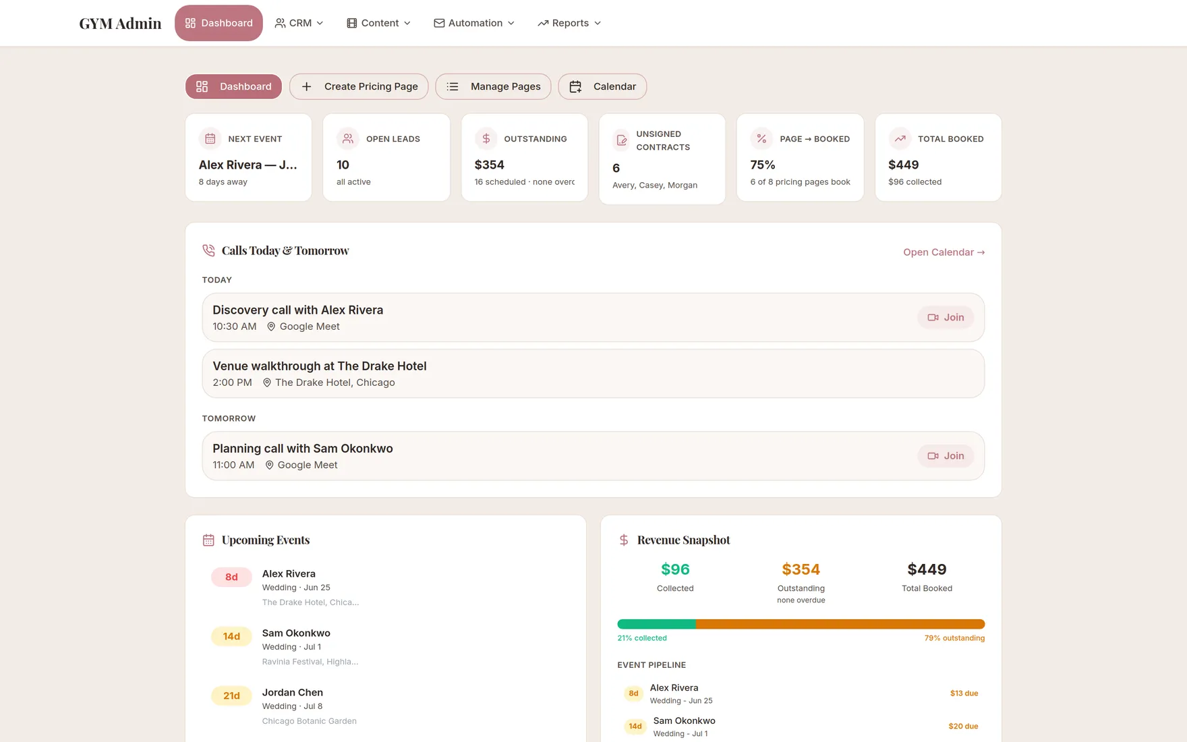Click the grid icon in the secondary Dashboard pill

coord(202,86)
